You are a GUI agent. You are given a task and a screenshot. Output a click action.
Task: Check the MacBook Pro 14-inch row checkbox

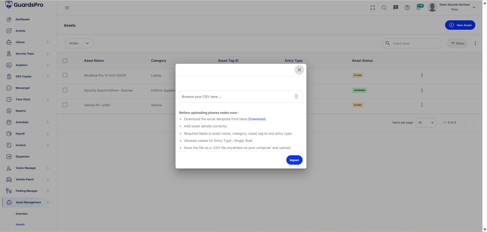[65, 75]
